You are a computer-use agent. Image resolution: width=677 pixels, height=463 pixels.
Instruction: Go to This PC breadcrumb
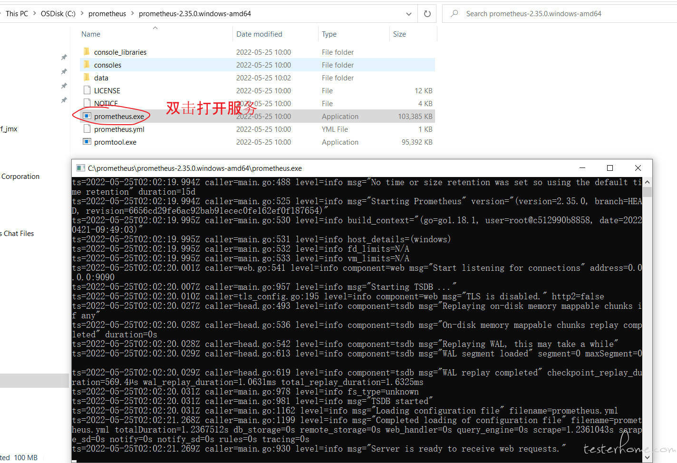(17, 13)
